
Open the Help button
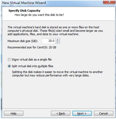(14, 113)
